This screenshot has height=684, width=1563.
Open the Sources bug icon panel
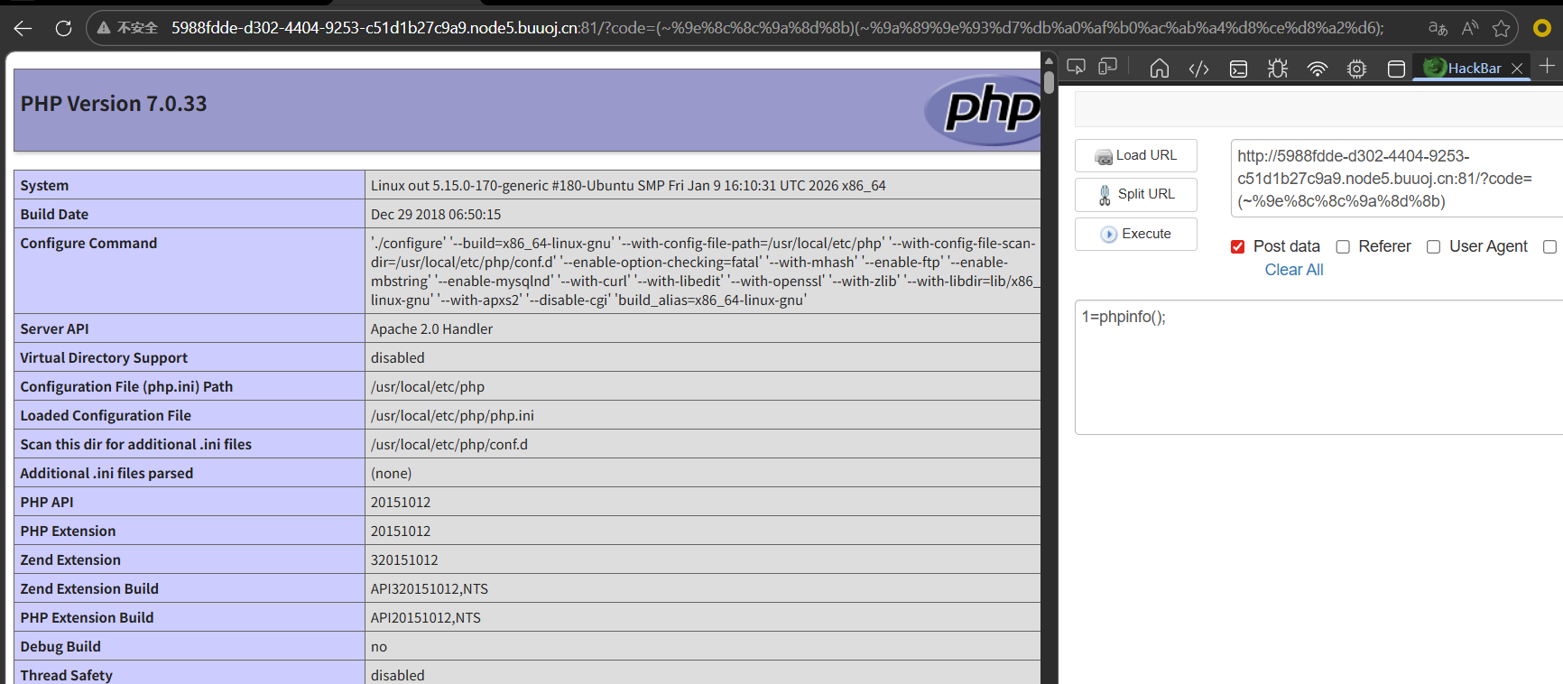pyautogui.click(x=1277, y=69)
